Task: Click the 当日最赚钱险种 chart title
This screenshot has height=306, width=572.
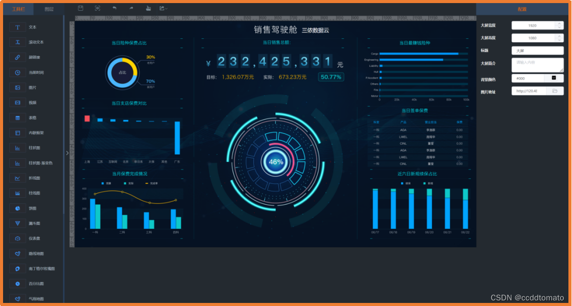Action: 415,43
